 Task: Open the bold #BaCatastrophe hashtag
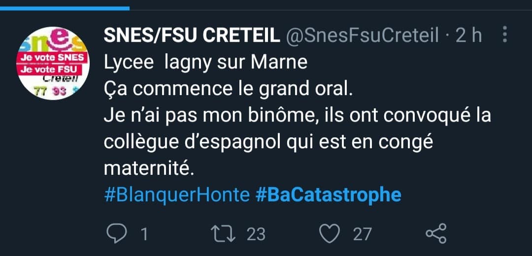point(329,195)
